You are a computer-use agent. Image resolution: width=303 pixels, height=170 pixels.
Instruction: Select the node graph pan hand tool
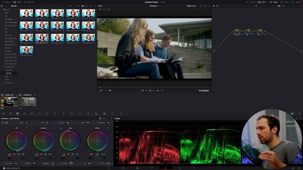[217, 6]
